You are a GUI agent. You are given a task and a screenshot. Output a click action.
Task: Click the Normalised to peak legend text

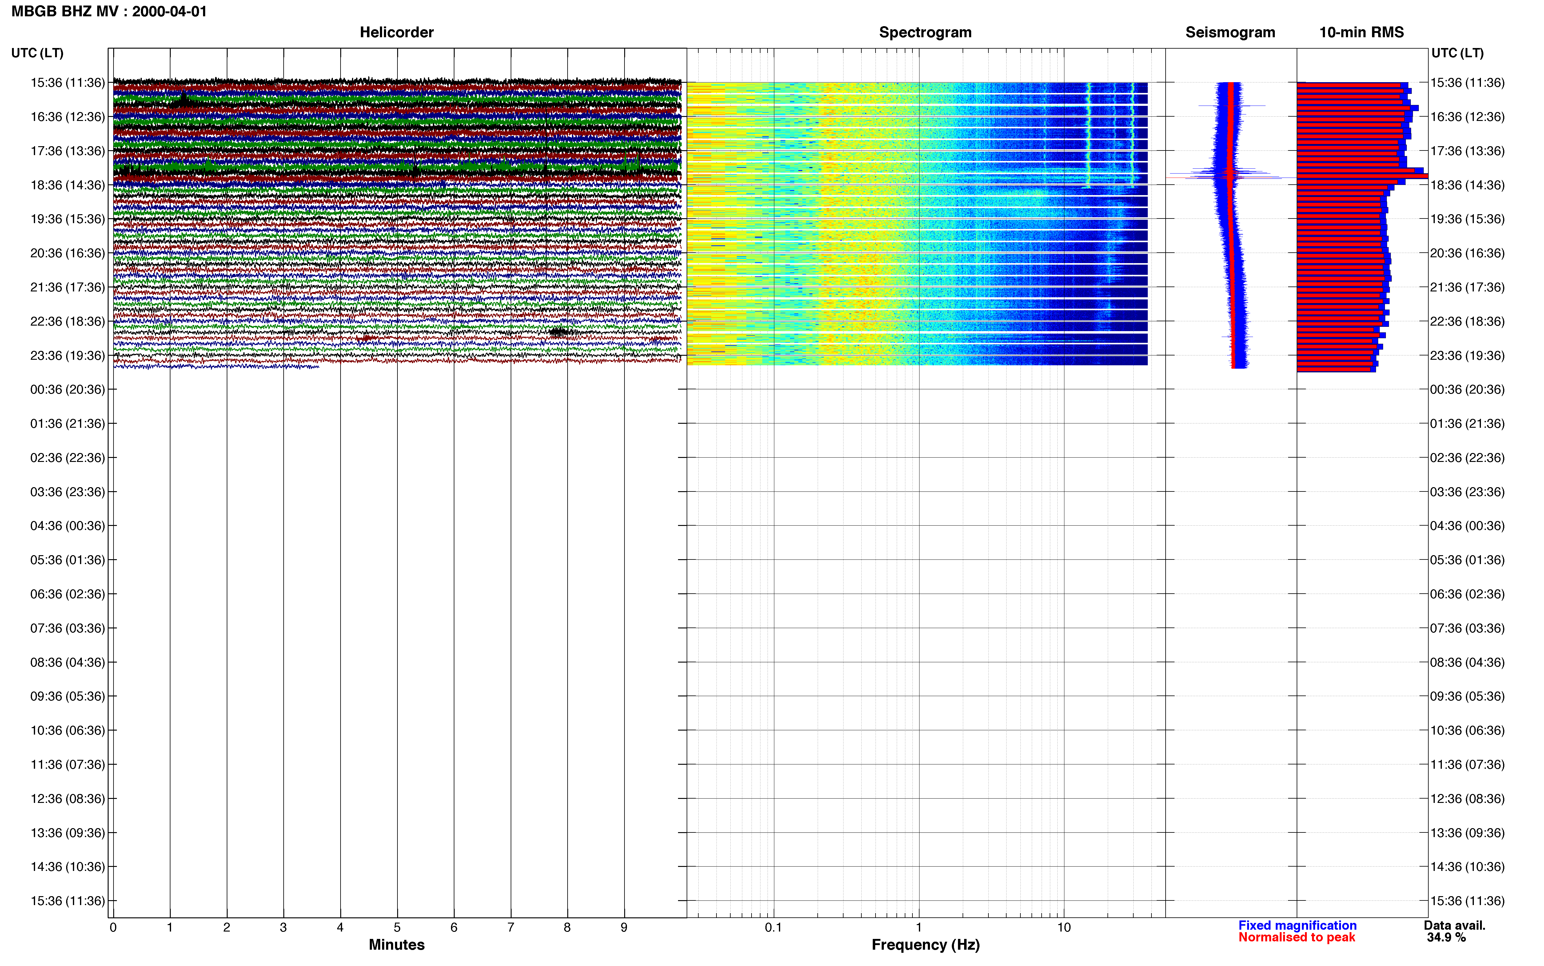click(x=1296, y=937)
